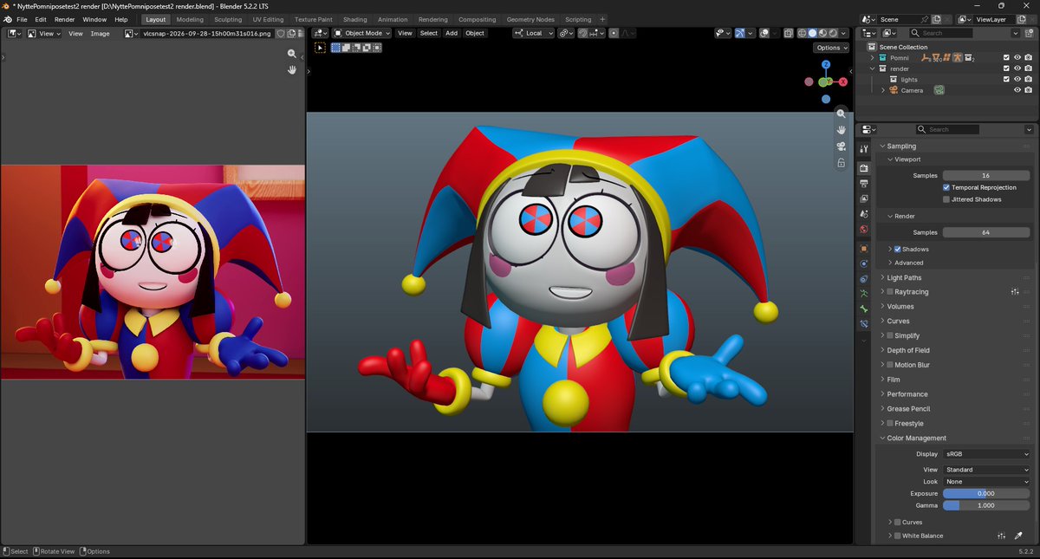The width and height of the screenshot is (1040, 559).
Task: Click the zoom magnifier in image editor
Action: click(292, 54)
